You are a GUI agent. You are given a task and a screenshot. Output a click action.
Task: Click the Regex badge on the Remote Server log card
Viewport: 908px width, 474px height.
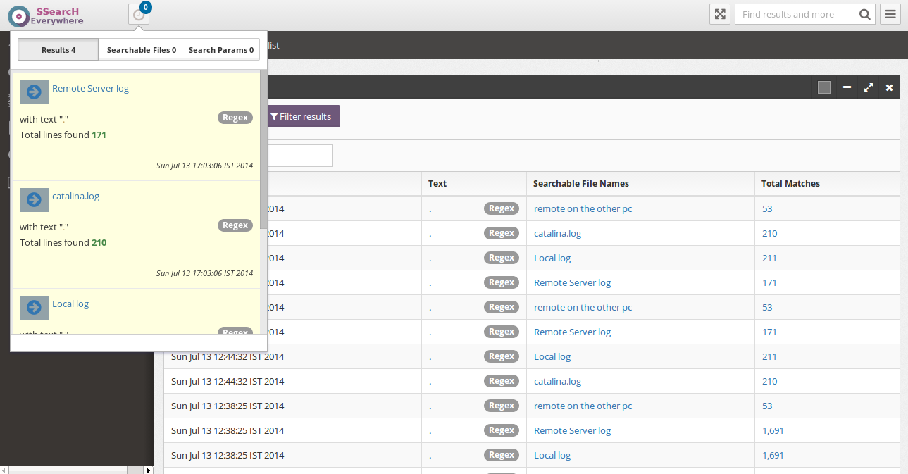235,117
